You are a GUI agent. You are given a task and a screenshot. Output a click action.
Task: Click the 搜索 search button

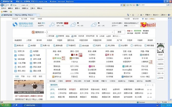click(x=120, y=32)
